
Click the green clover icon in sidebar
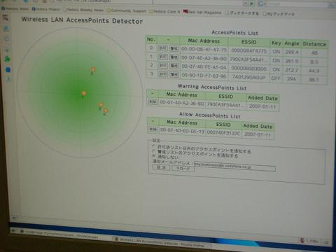pos(8,59)
